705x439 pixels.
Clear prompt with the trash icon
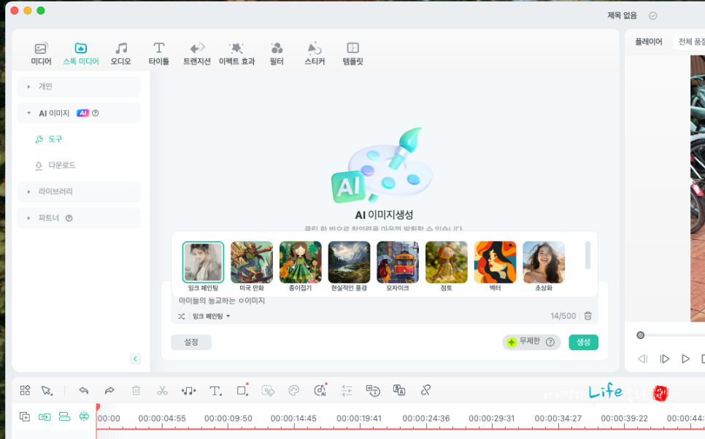587,316
